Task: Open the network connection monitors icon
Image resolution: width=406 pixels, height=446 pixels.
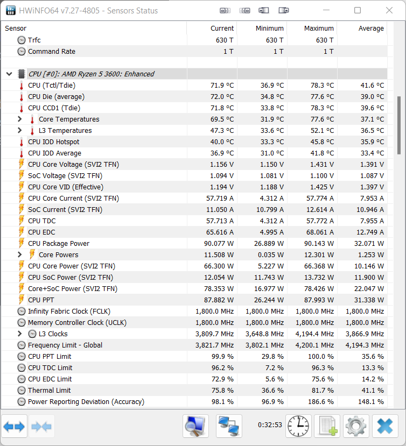Action: [229, 427]
